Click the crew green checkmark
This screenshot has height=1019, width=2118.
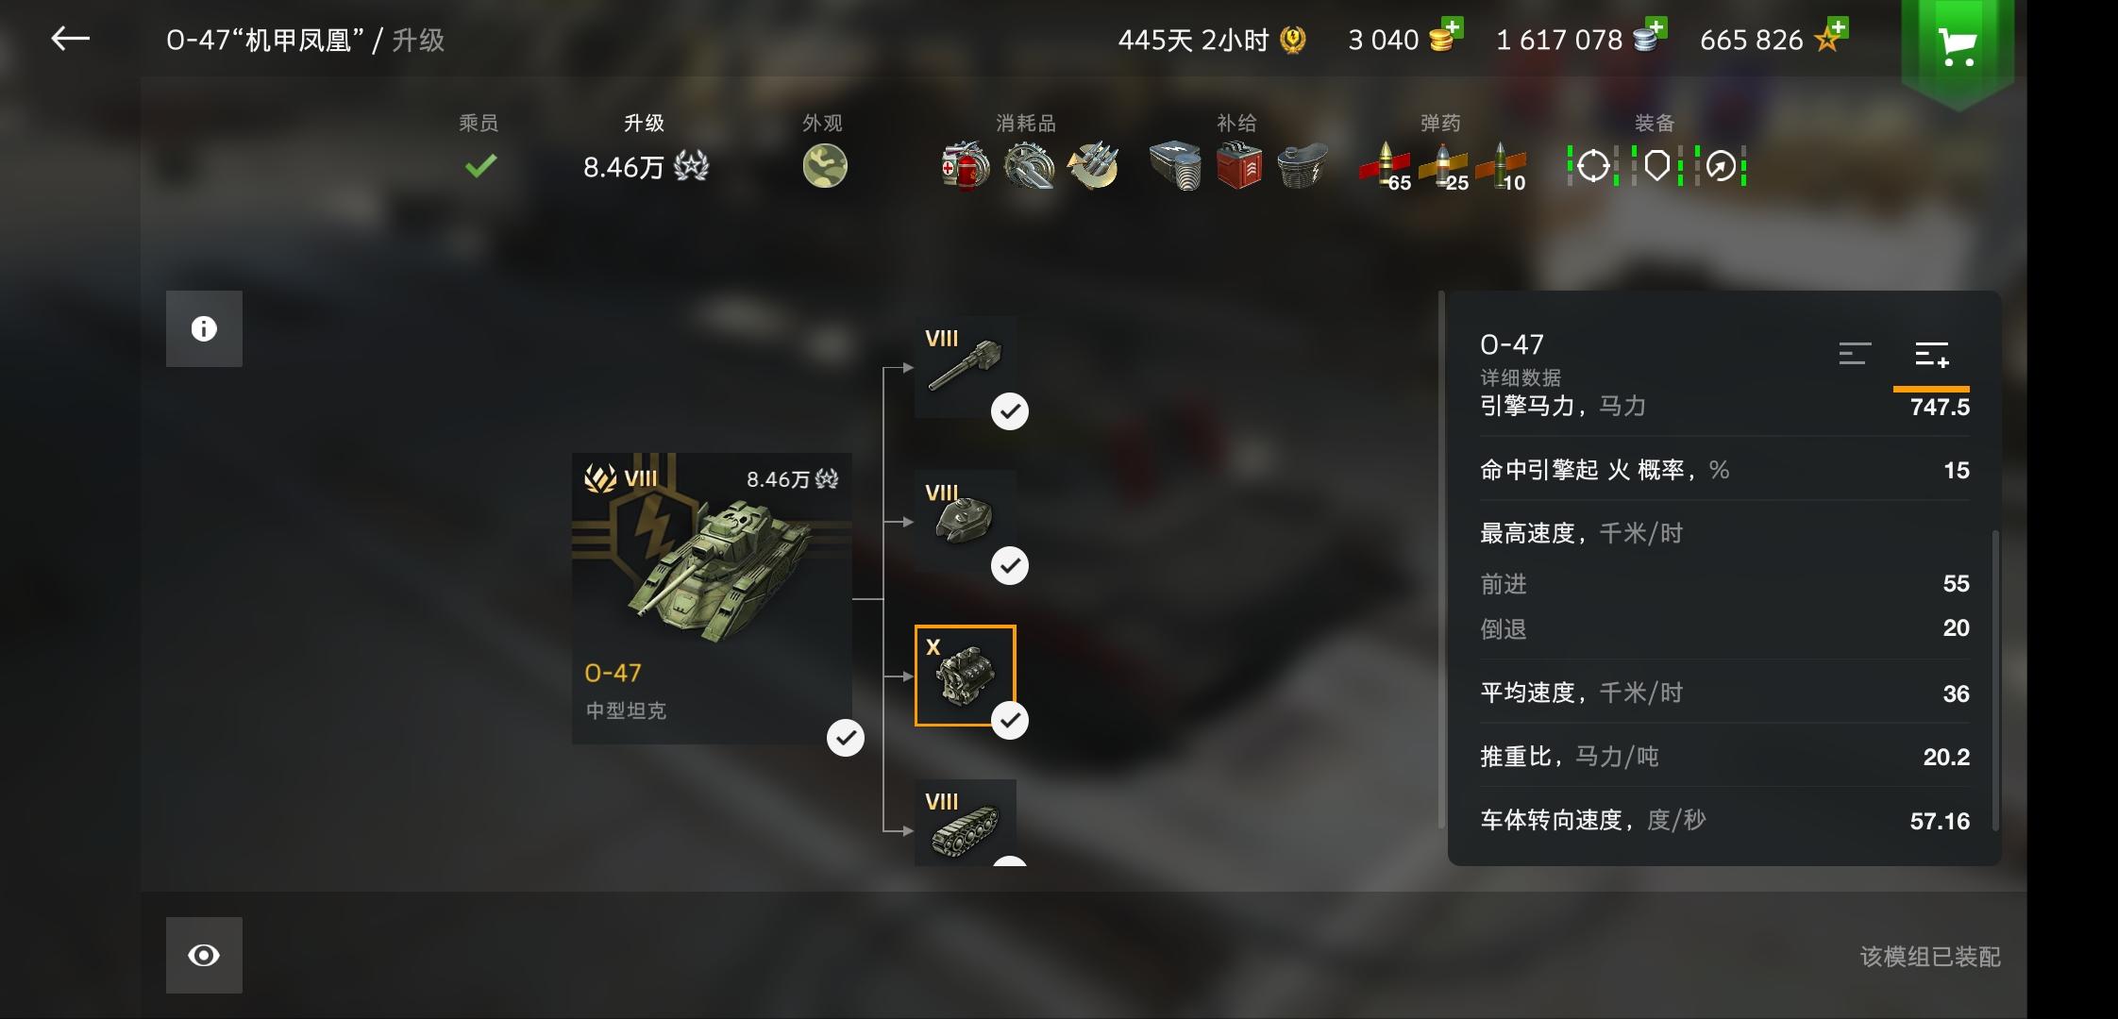480,166
